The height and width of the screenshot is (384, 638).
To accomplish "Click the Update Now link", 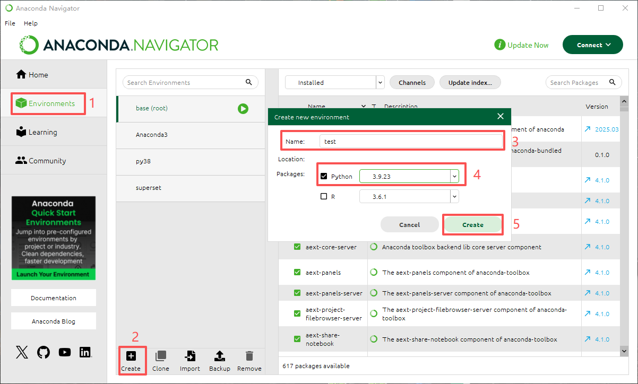I will pos(528,45).
